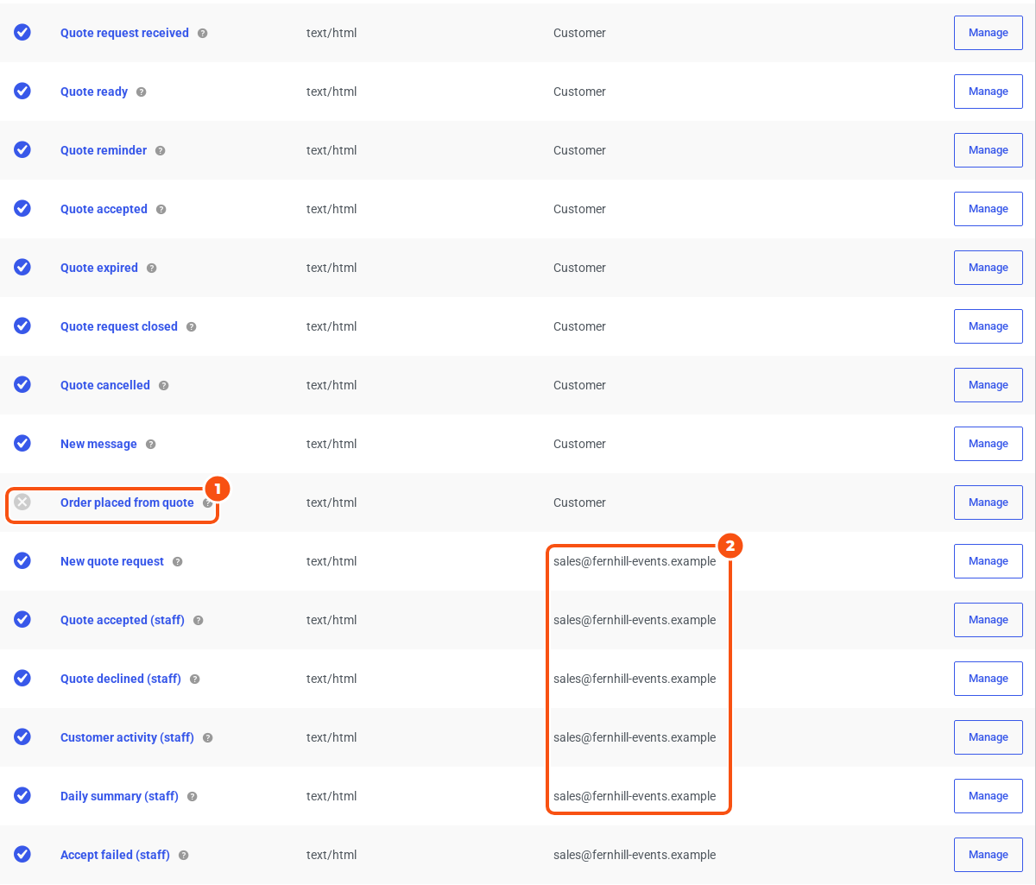Click Manage for Quote expired
This screenshot has width=1036, height=885.
tap(989, 268)
